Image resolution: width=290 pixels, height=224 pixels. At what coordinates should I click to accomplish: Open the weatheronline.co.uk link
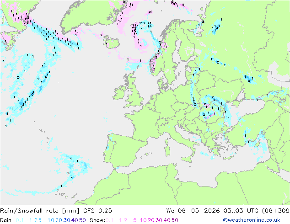click(x=252, y=220)
